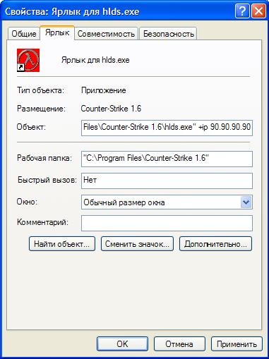This screenshot has width=269, height=359.
Task: Click the Приложение object type text
Action: click(104, 90)
